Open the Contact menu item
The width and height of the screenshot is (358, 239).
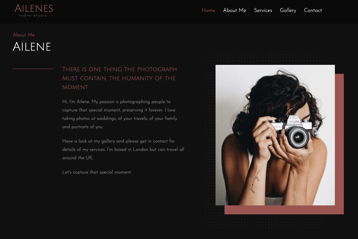pyautogui.click(x=313, y=10)
